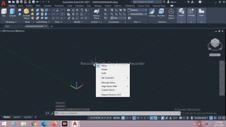This screenshot has width=226, height=127.
Task: Open the Help question mark icon
Action: coord(200,2)
